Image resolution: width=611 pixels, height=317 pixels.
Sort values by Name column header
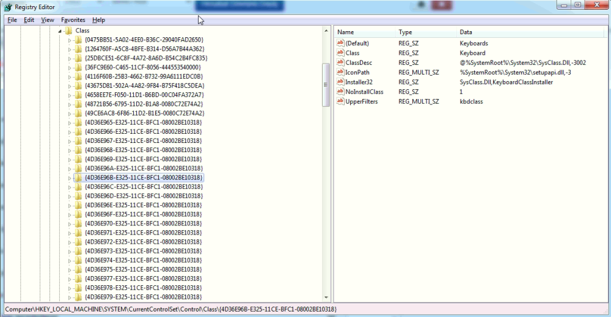click(x=364, y=32)
